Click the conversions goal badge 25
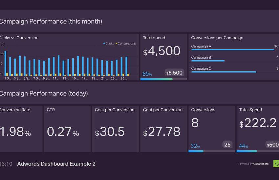 coord(227,145)
